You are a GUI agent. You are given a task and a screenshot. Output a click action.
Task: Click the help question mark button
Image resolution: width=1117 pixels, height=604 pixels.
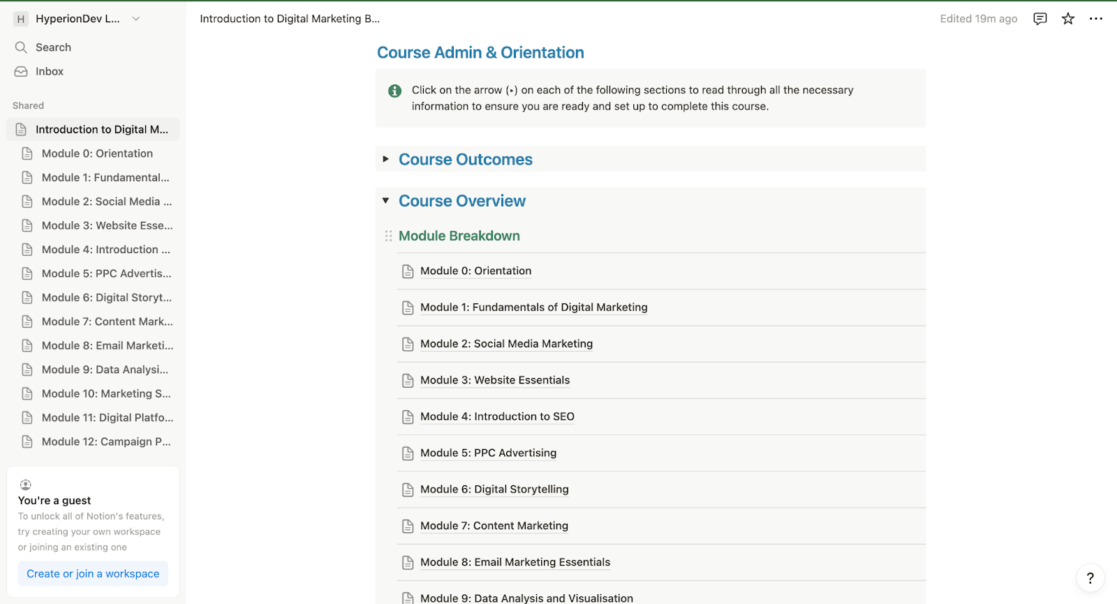click(x=1090, y=577)
